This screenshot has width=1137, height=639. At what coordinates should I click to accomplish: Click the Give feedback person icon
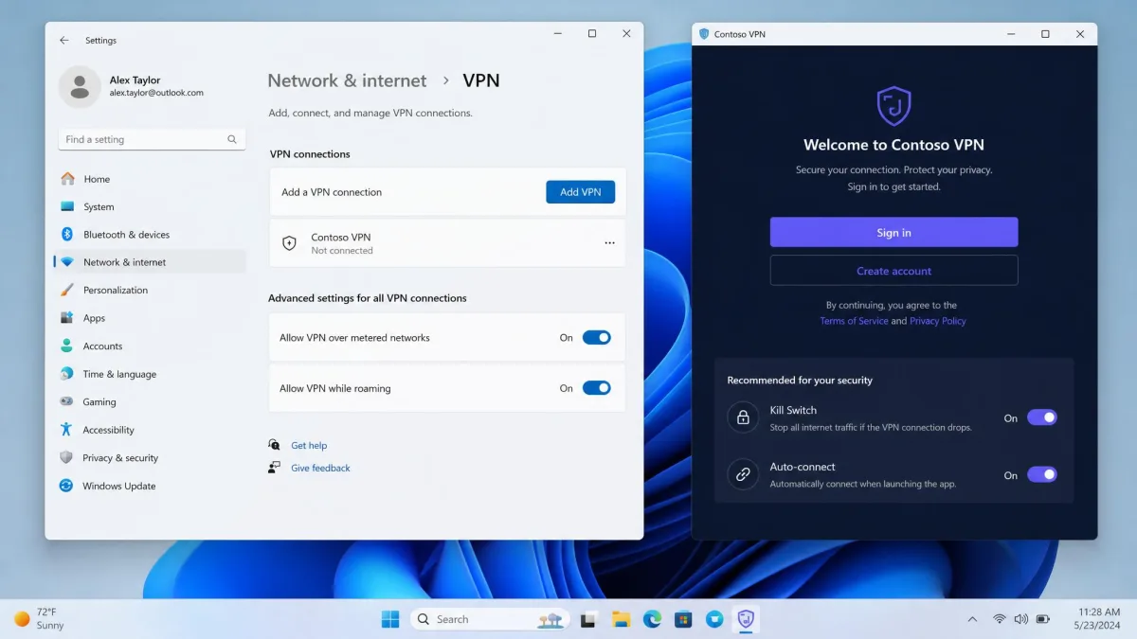coord(274,468)
